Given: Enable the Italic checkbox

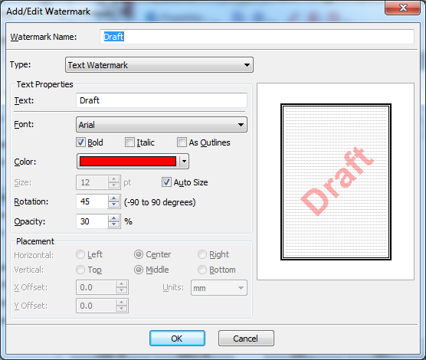Looking at the screenshot, I should click(x=129, y=142).
